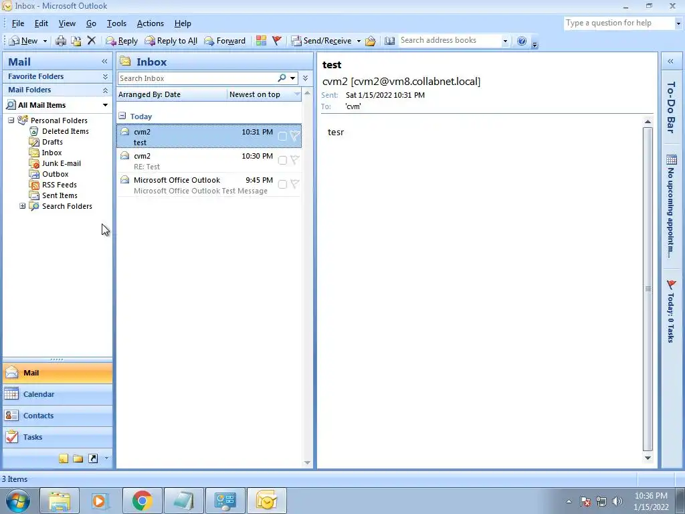Open the Drafts folder
The image size is (685, 514).
(x=52, y=142)
